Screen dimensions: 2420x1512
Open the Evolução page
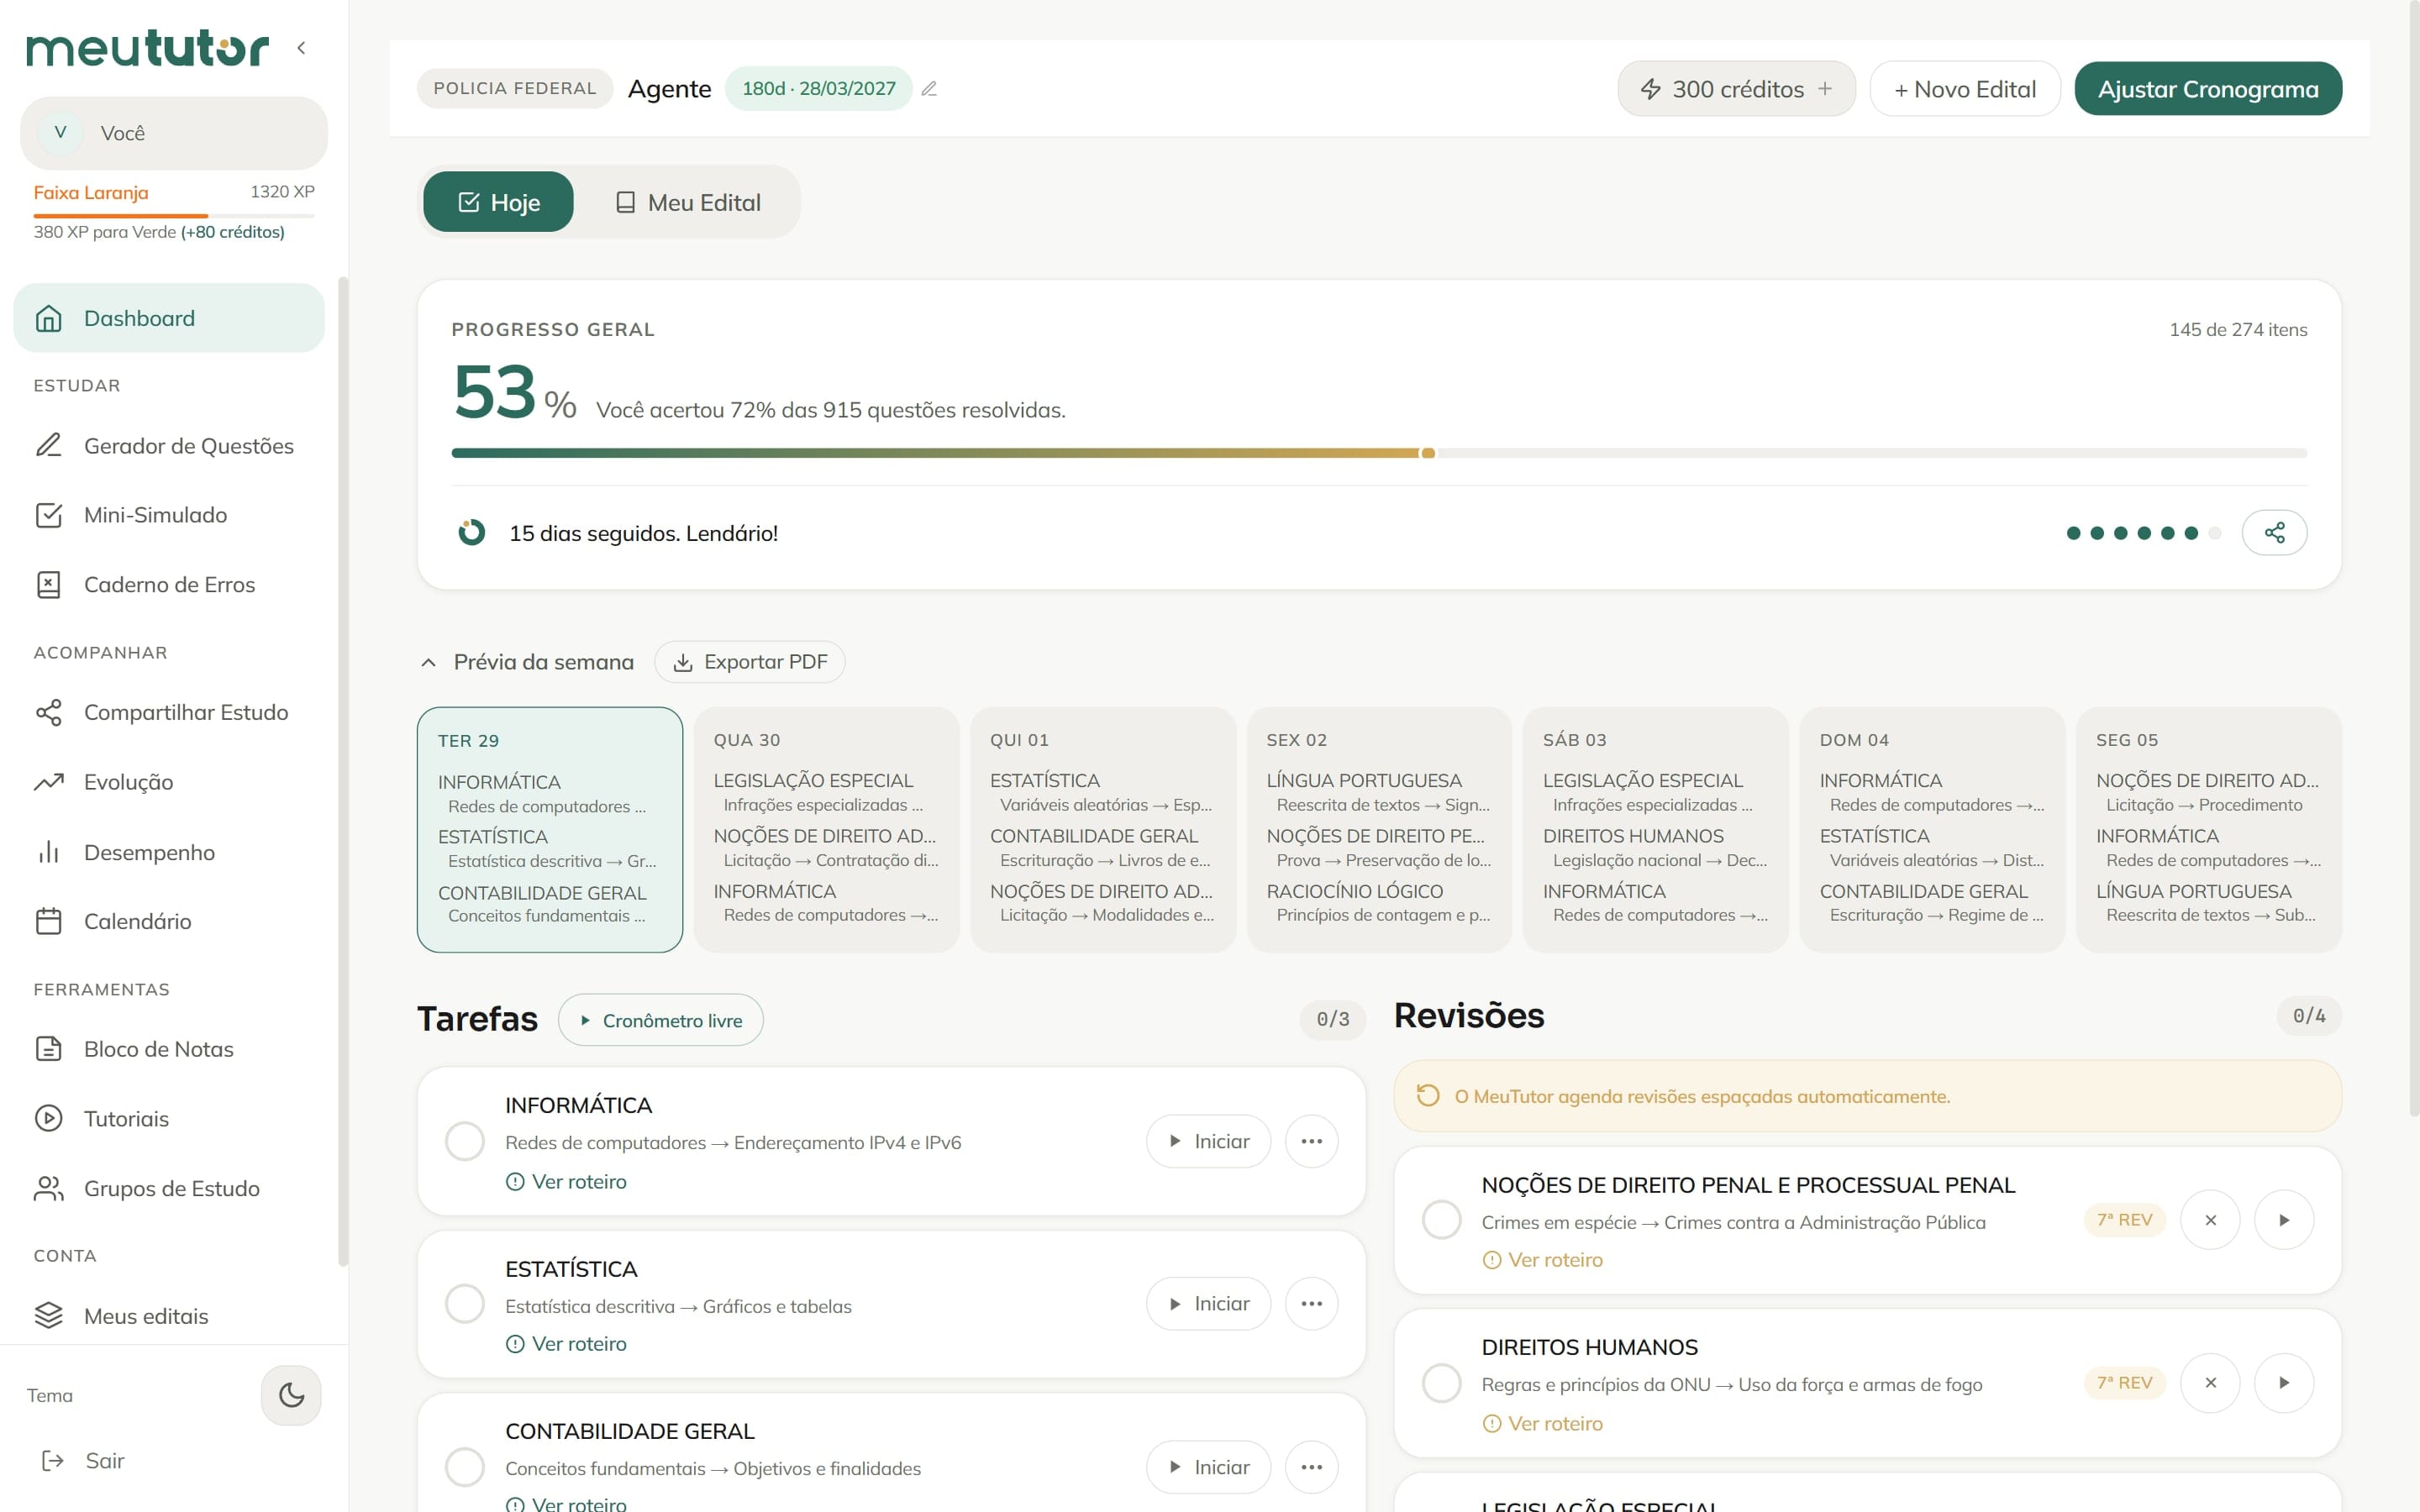[169, 782]
